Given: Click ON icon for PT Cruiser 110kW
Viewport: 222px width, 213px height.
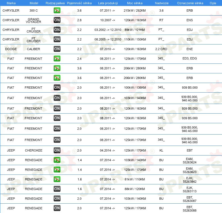Looking at the screenshot, I should pos(57,39).
